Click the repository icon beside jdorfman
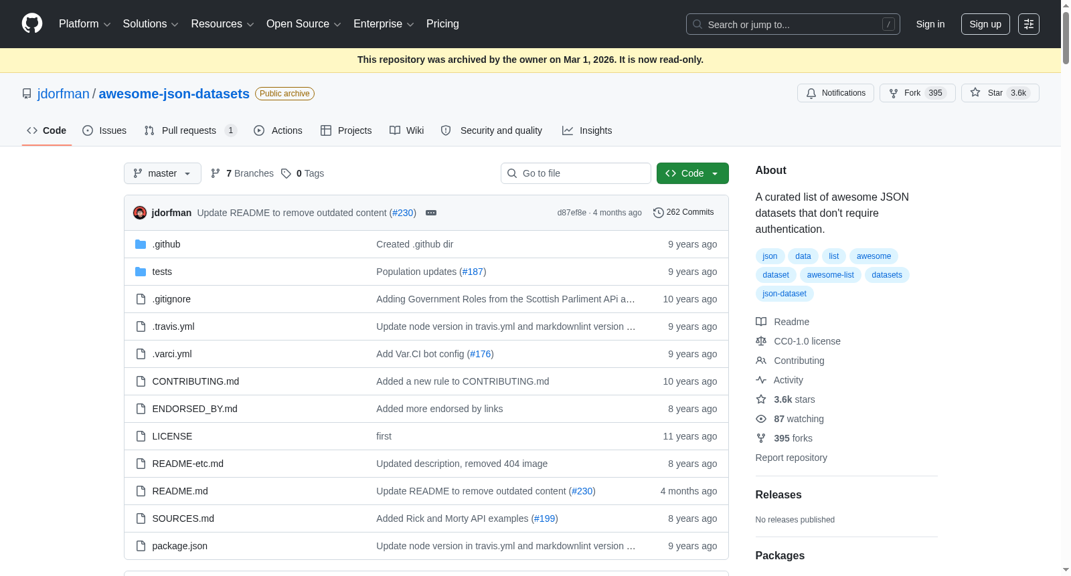The height and width of the screenshot is (576, 1071). [x=27, y=94]
